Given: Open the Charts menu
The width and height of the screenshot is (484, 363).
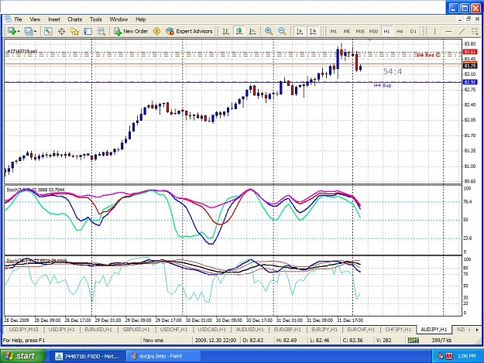Looking at the screenshot, I should (74, 19).
